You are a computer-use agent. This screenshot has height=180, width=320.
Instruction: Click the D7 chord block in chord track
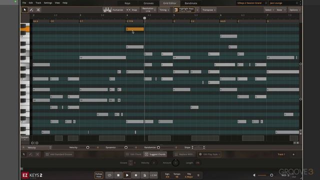(x=102, y=21)
